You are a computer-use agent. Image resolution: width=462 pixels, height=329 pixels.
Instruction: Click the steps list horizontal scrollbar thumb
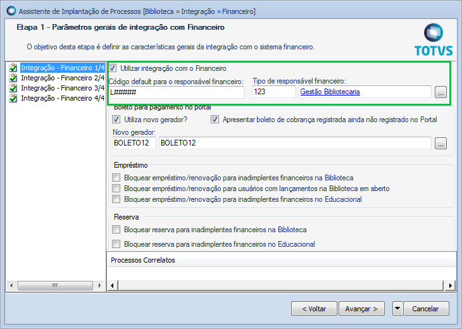click(x=55, y=285)
